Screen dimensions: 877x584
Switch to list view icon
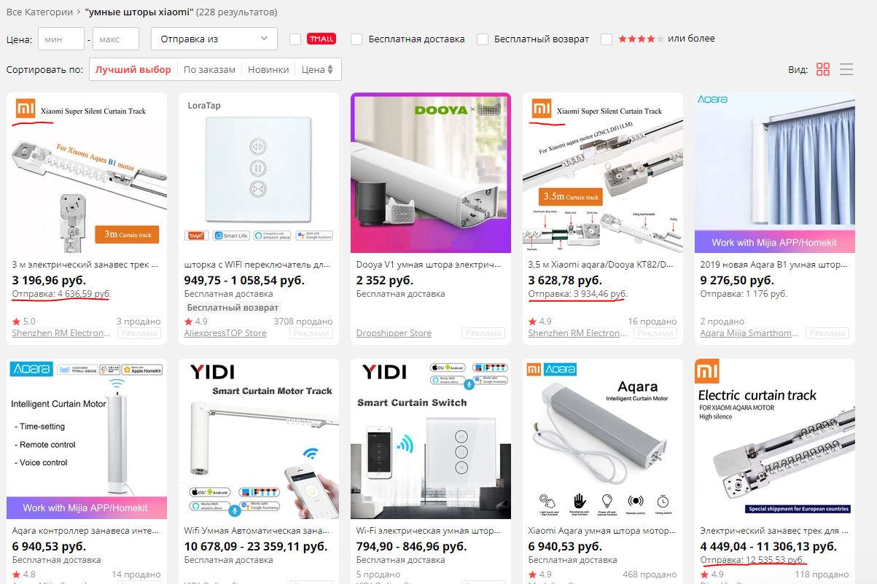pyautogui.click(x=846, y=69)
